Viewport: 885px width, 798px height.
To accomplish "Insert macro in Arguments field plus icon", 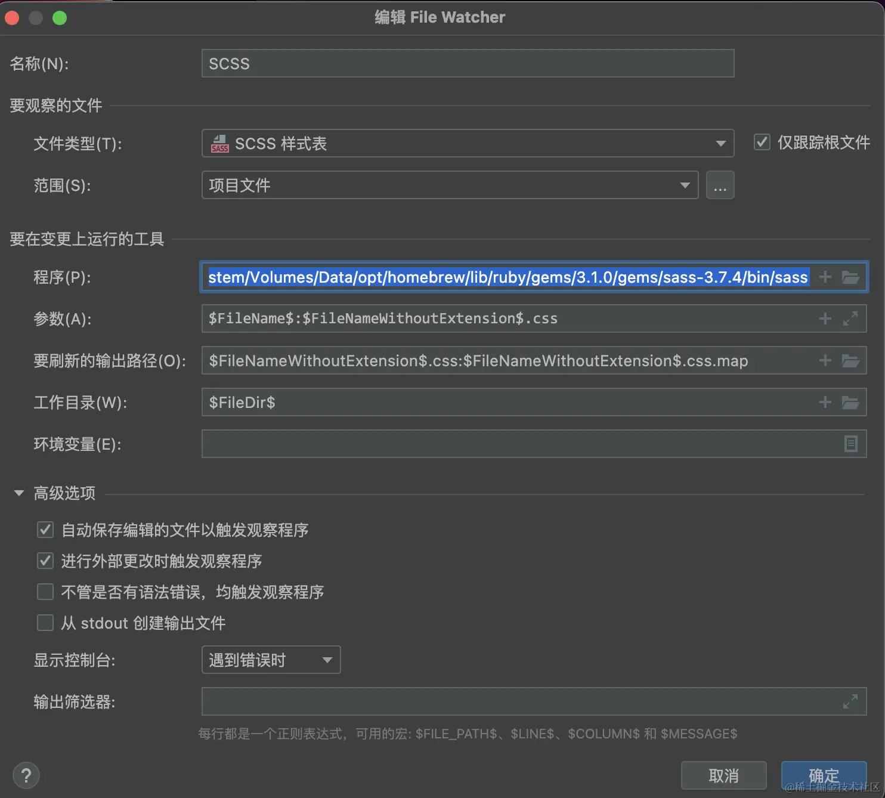I will coord(825,319).
